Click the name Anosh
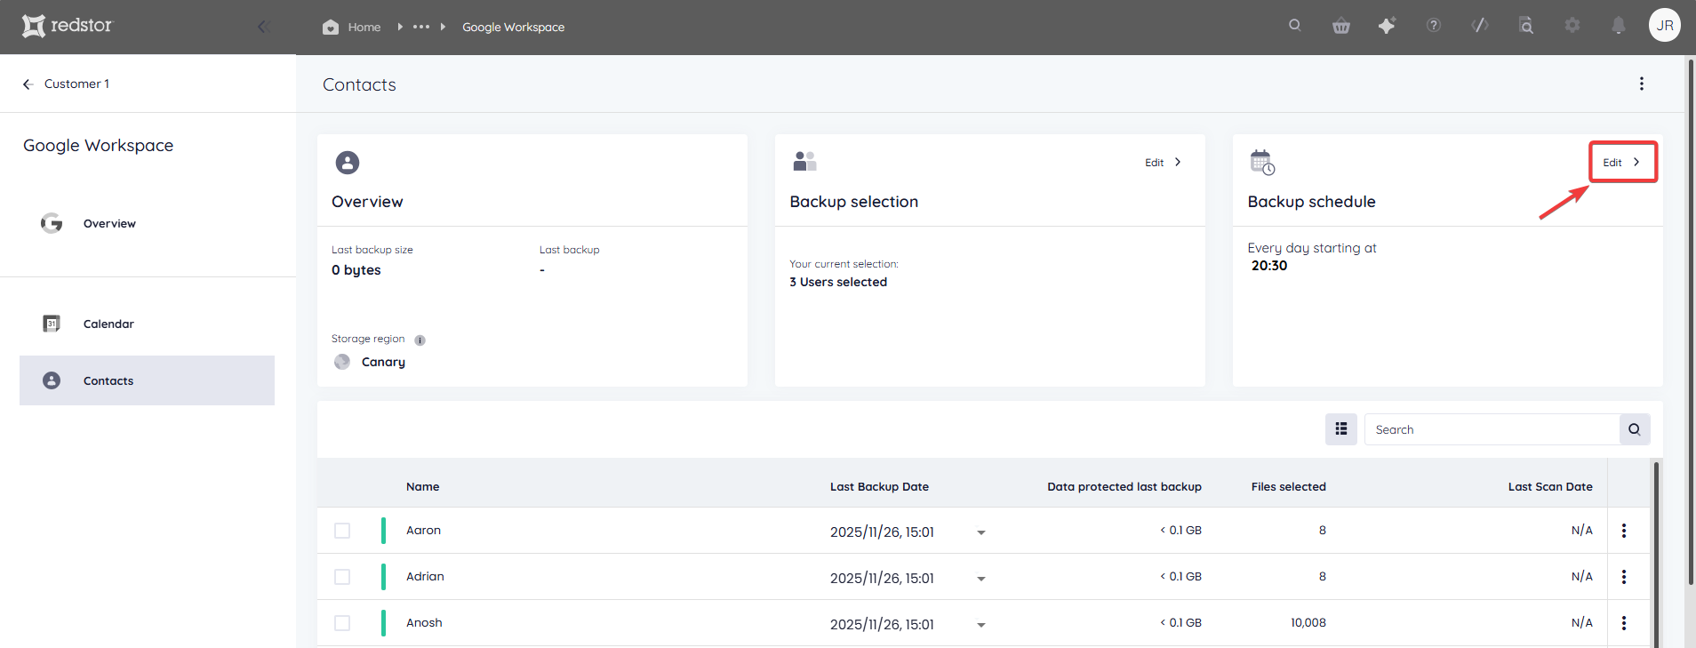Viewport: 1696px width, 648px height. 424,623
